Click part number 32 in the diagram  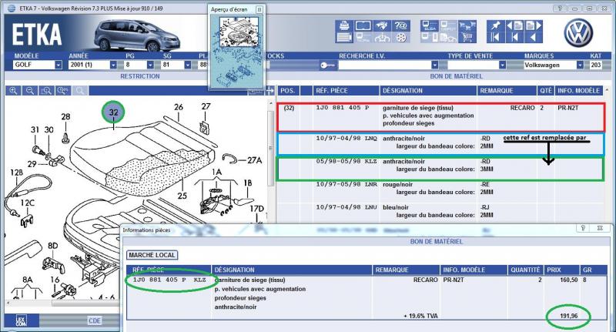[113, 112]
